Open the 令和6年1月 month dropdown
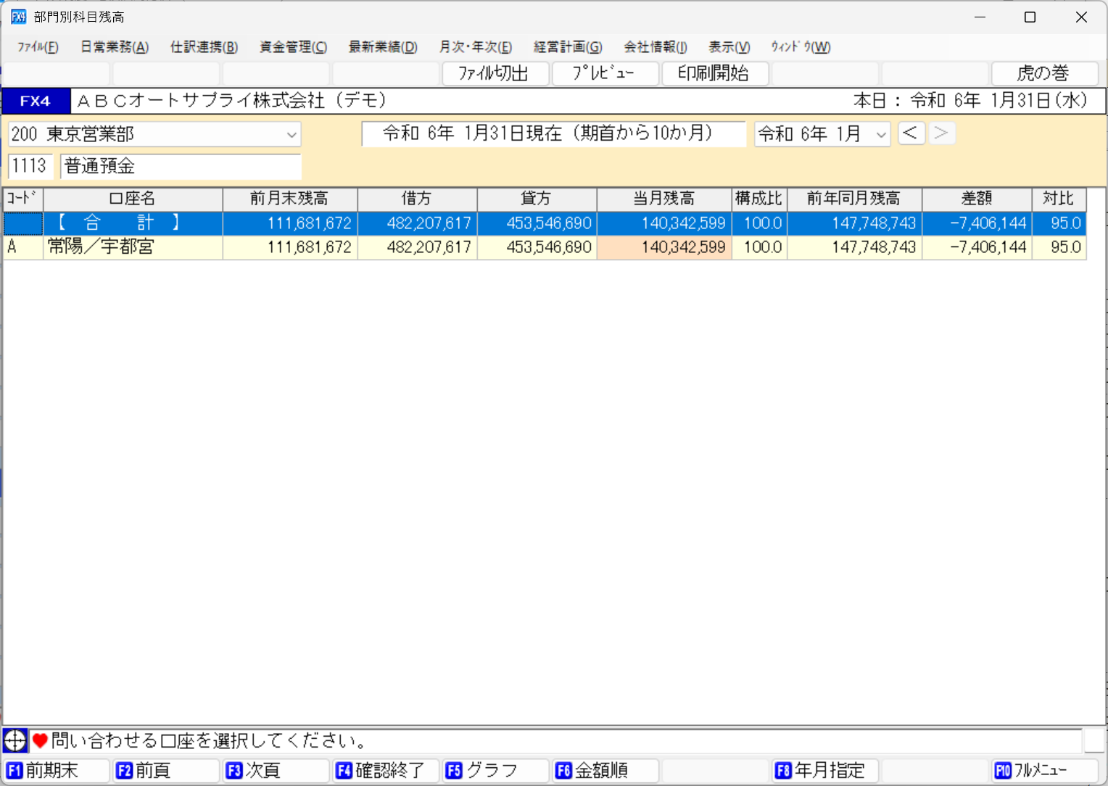 click(880, 133)
